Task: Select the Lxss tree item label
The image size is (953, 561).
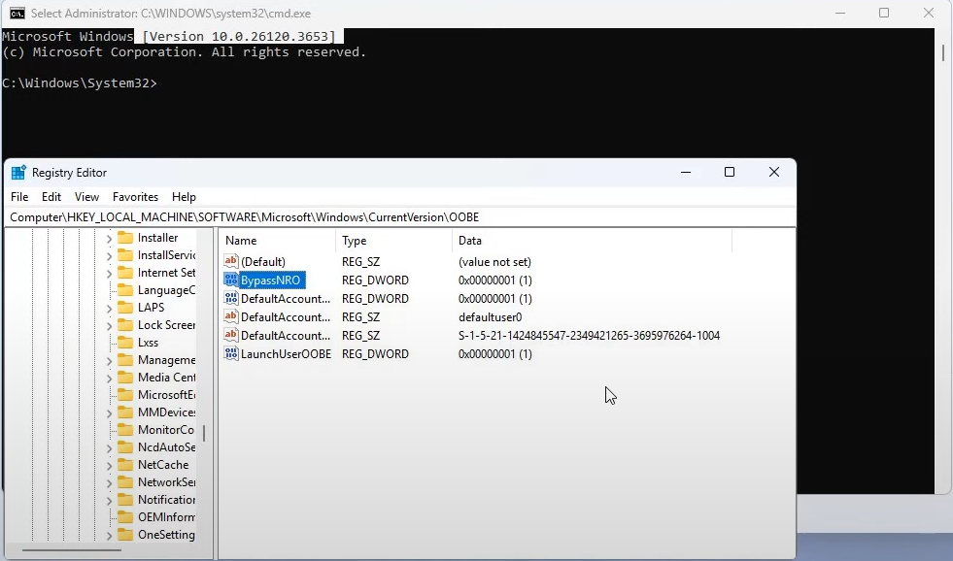Action: [x=148, y=343]
